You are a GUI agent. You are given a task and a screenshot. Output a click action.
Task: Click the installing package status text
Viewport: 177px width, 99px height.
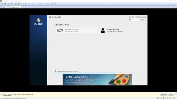67,71
